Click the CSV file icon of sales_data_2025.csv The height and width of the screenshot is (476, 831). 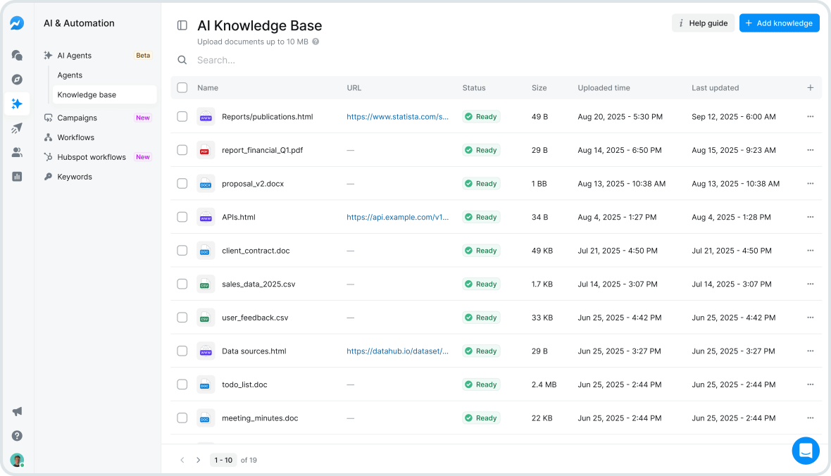pos(206,284)
